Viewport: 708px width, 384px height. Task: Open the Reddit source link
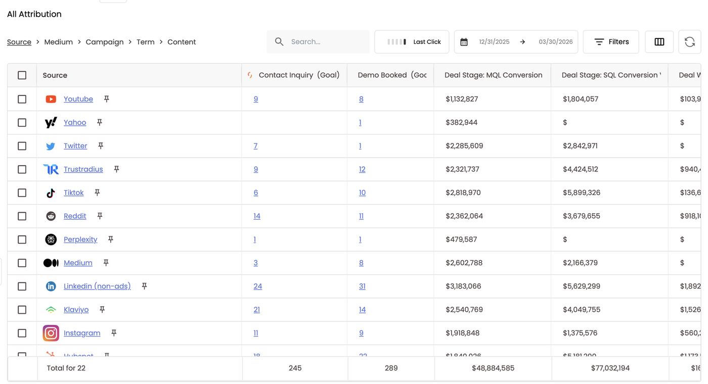(75, 216)
